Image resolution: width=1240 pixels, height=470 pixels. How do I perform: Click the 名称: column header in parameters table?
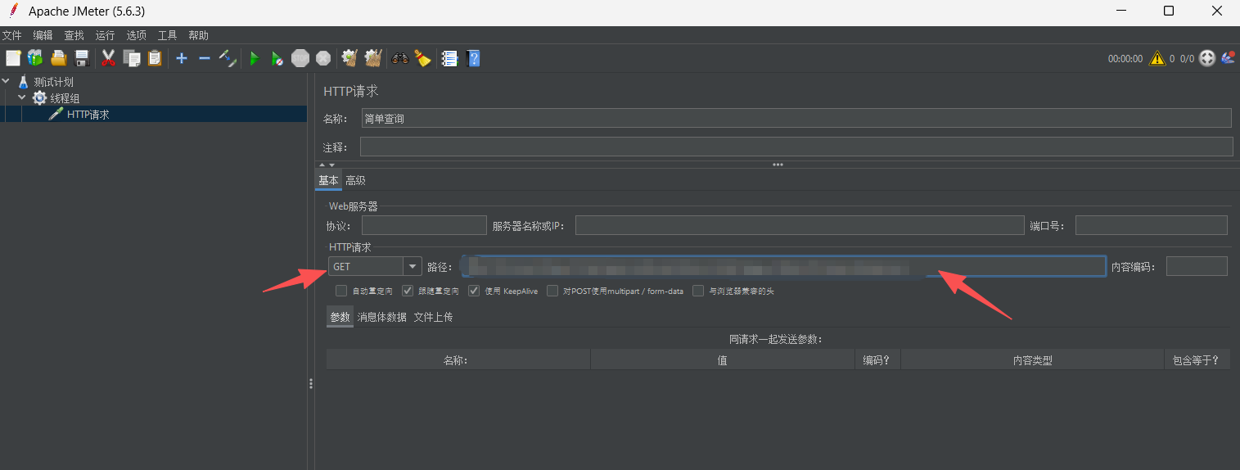coord(458,359)
